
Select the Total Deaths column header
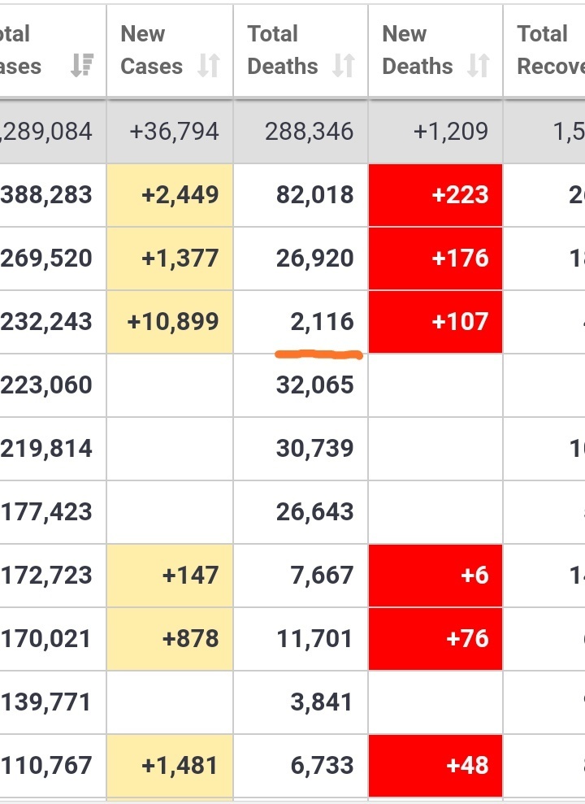[x=282, y=50]
